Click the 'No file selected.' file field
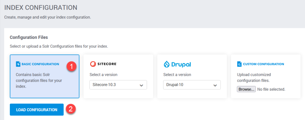 coord(271,89)
